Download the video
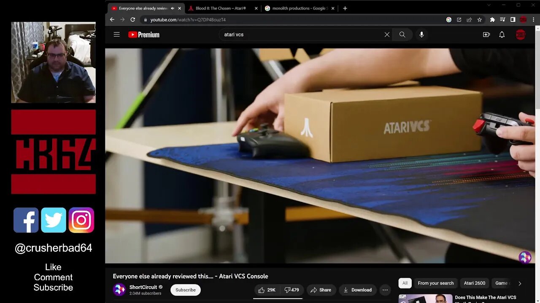540x303 pixels. click(357, 290)
